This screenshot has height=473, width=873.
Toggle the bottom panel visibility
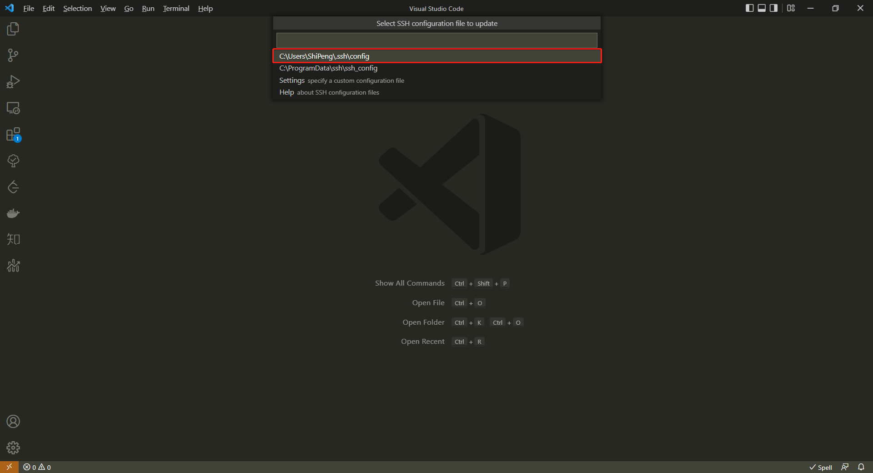[x=761, y=8]
